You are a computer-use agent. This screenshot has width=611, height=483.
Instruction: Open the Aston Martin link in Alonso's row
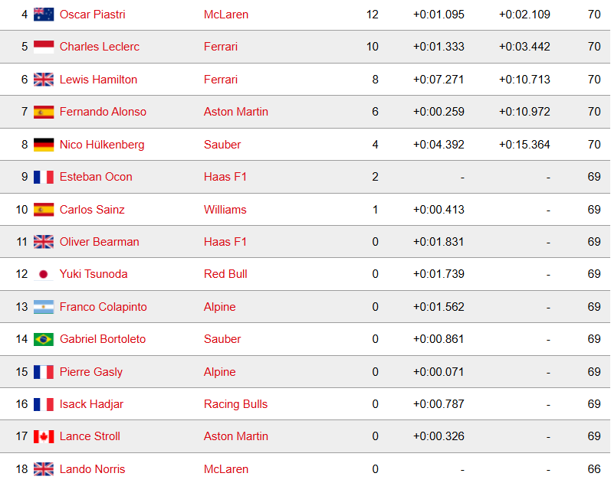pos(236,112)
